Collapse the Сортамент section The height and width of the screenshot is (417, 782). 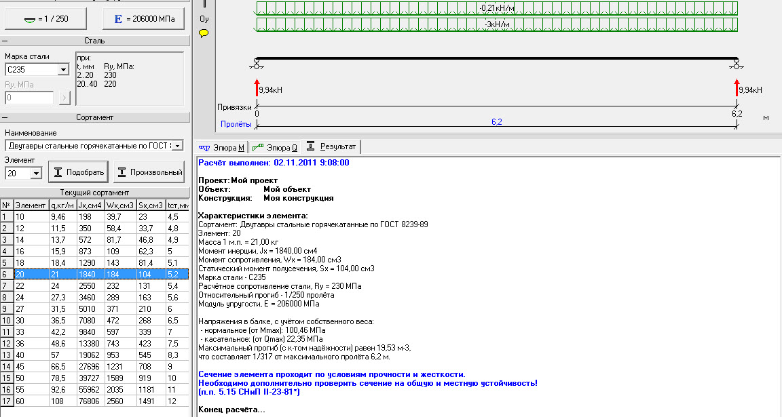pyautogui.click(x=5, y=117)
